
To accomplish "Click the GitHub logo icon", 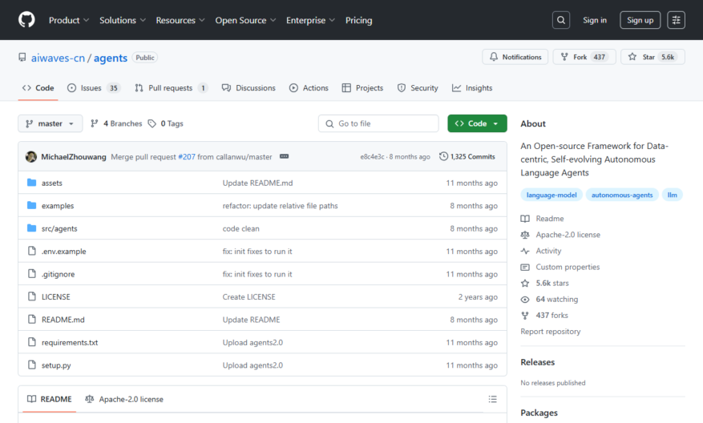I will pyautogui.click(x=26, y=20).
